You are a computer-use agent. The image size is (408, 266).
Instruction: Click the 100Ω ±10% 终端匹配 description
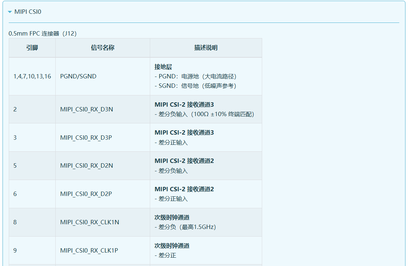206,114
